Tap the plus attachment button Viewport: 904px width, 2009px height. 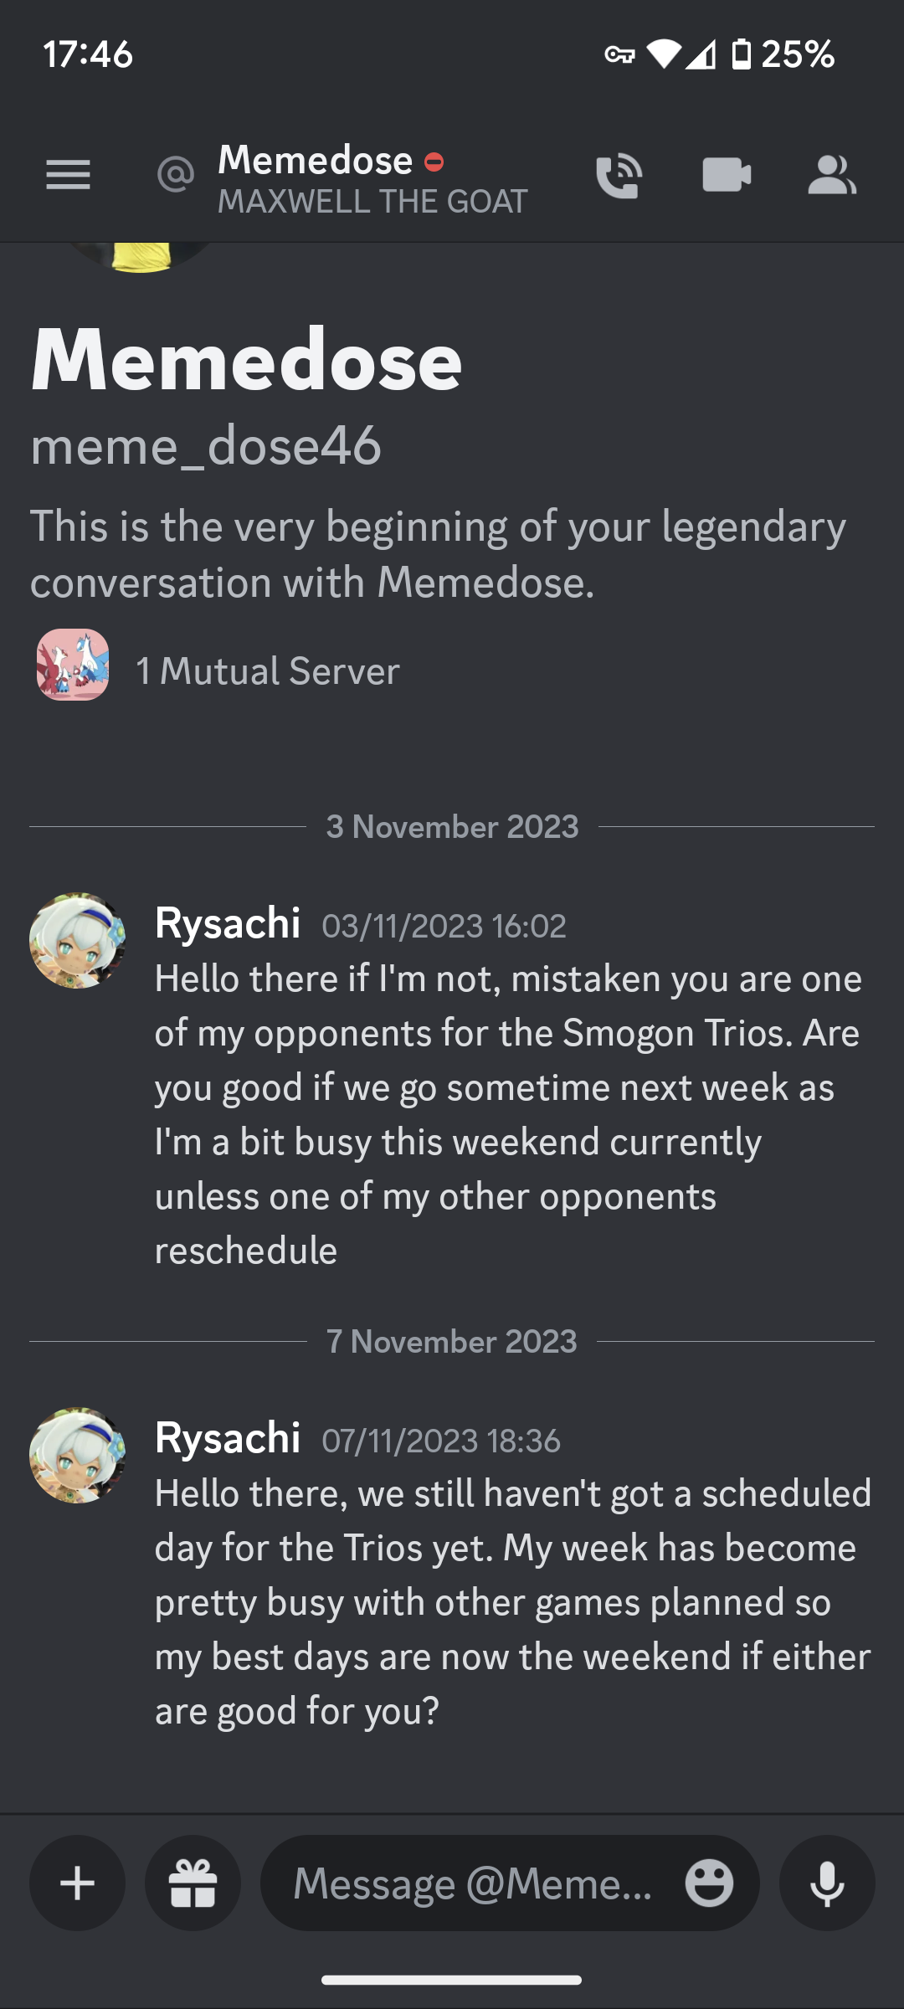78,1883
